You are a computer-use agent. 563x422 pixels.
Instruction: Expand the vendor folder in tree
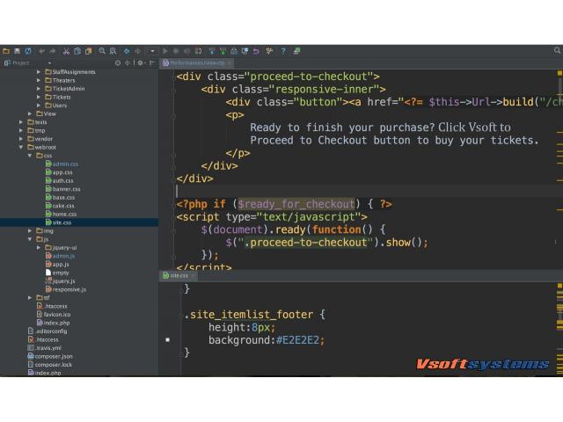pyautogui.click(x=22, y=139)
